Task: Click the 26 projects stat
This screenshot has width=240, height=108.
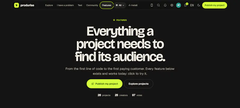Action: pos(104,95)
